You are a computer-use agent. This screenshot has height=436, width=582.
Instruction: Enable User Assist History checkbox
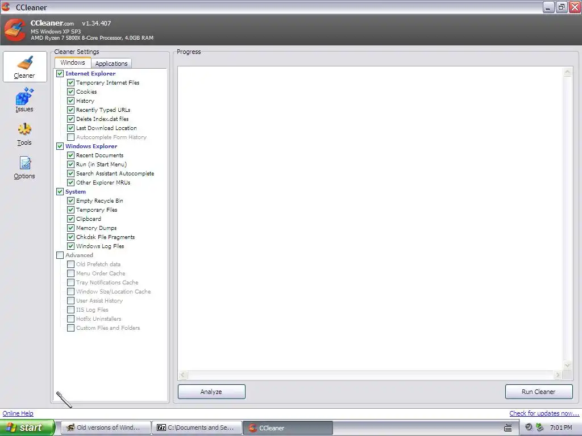(x=70, y=300)
